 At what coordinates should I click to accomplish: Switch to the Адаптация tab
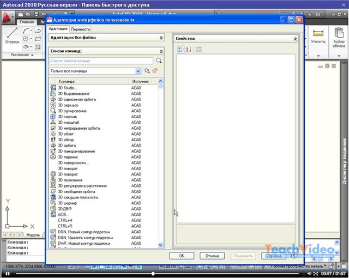[x=58, y=29]
